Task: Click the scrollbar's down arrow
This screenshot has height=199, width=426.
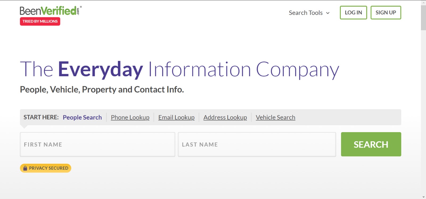Action: (423, 197)
